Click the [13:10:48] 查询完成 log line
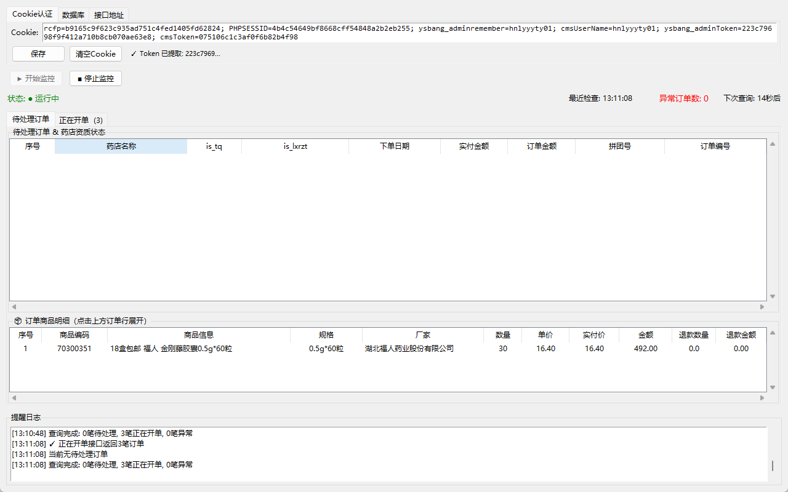The height and width of the screenshot is (492, 788). [102, 434]
